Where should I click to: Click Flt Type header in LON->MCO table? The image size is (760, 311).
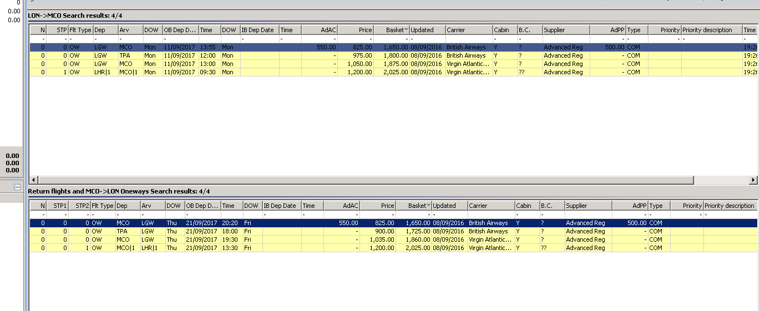pos(80,30)
